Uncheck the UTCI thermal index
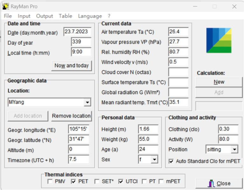The image size is (244, 190). [x=121, y=182]
